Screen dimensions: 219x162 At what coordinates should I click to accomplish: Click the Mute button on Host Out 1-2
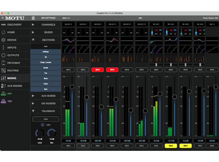(68, 69)
